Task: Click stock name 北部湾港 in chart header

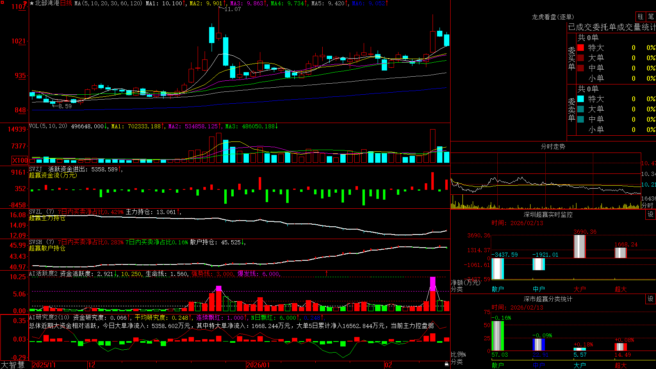Action: pos(47,3)
